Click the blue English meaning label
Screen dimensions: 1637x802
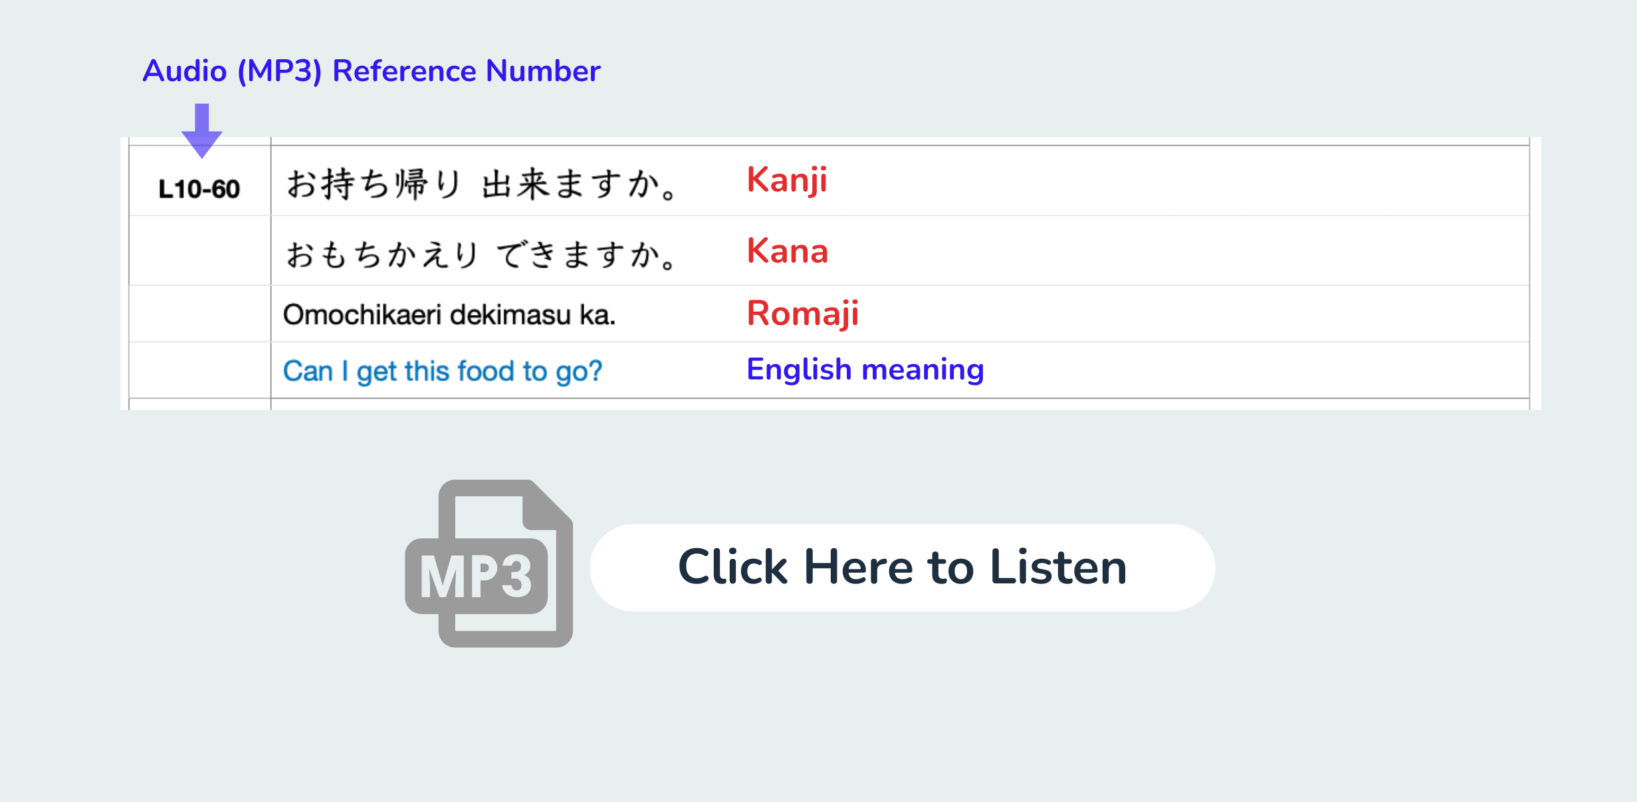click(865, 370)
